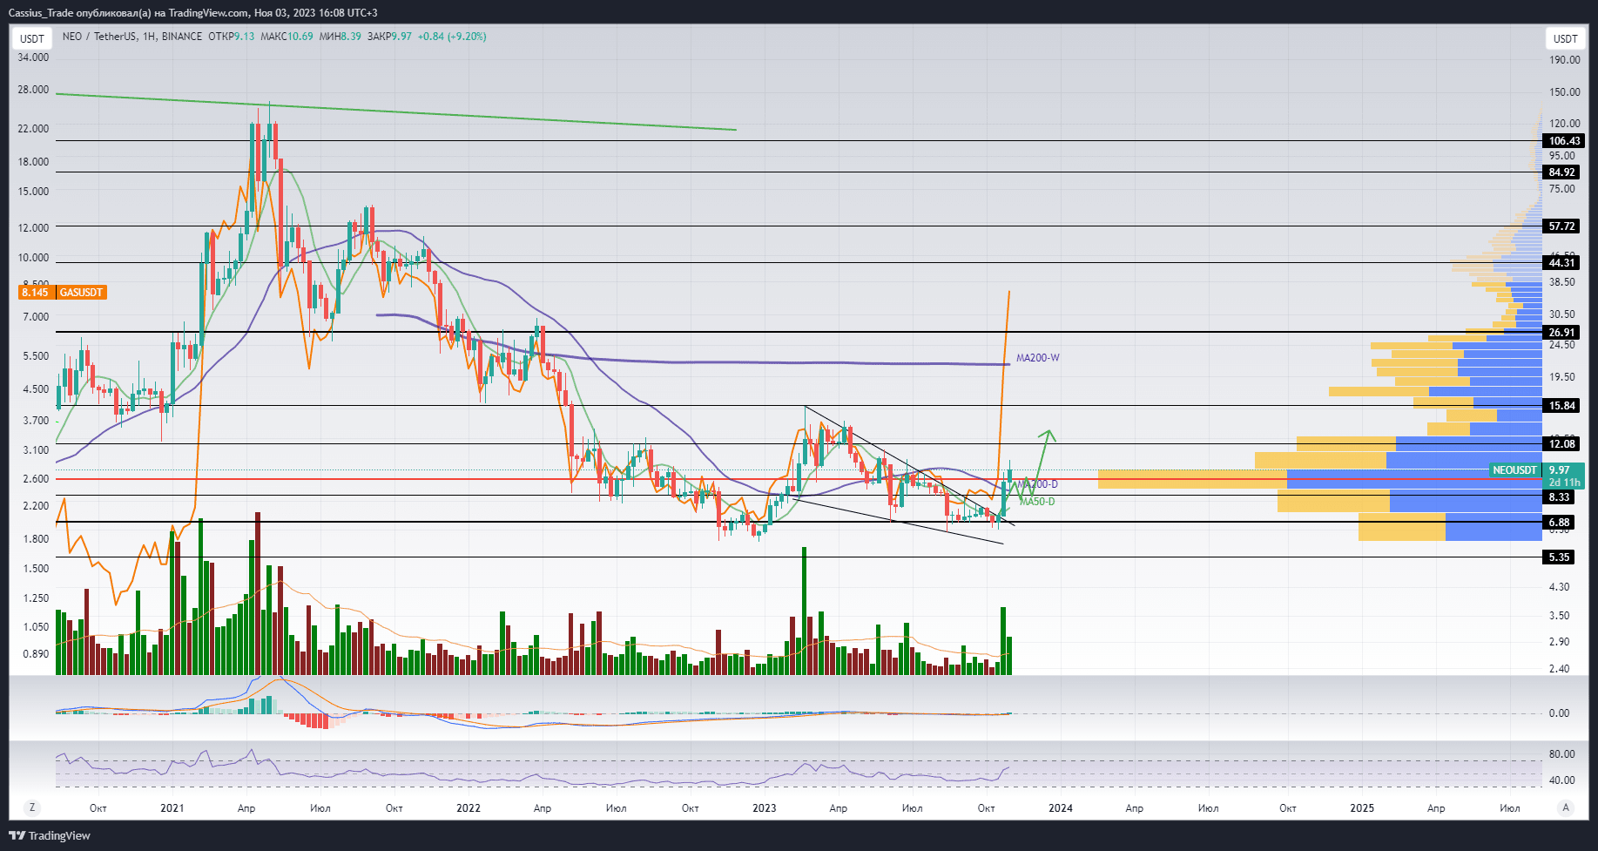
Task: Click the 9.97 current price tag
Action: click(x=1559, y=470)
